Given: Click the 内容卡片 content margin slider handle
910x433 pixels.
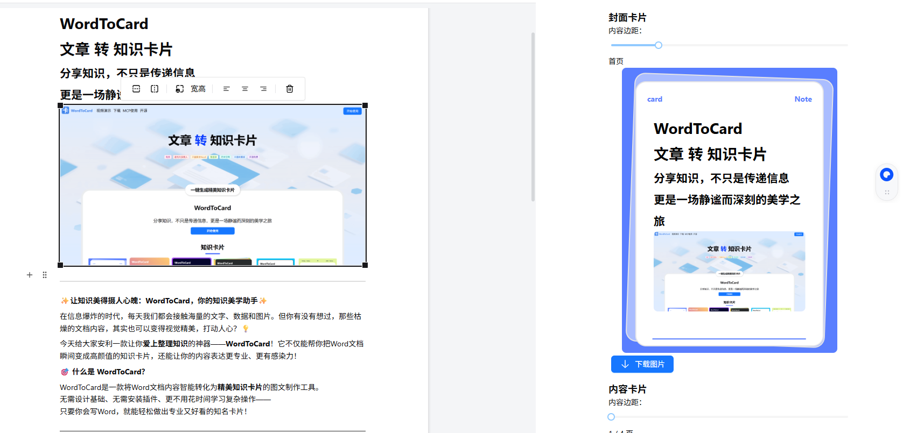Looking at the screenshot, I should pos(611,417).
